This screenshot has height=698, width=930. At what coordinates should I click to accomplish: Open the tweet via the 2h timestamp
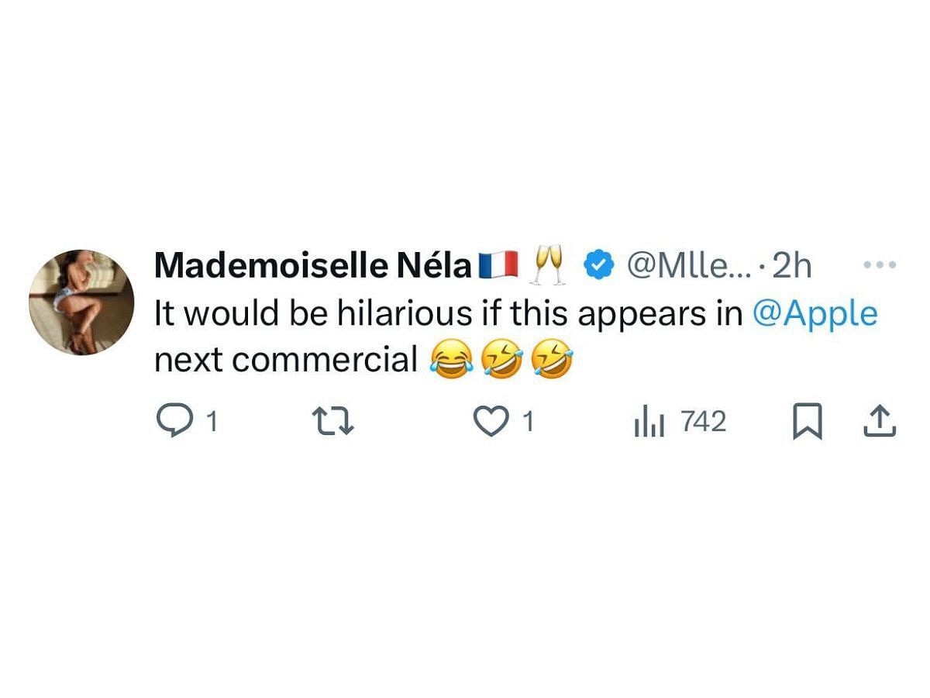(792, 266)
